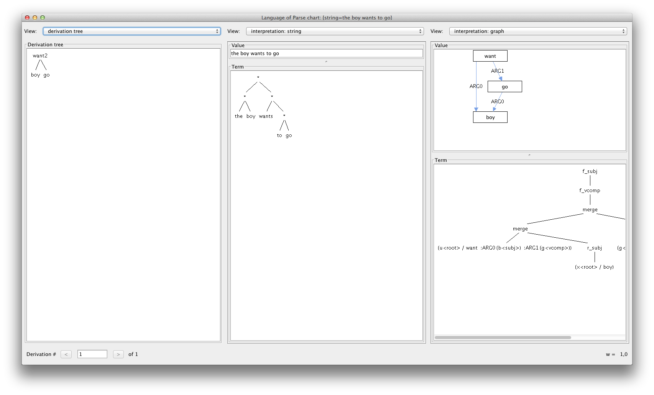Click the horizontal scrollbar in graph Term panel
The height and width of the screenshot is (395, 654).
click(503, 338)
